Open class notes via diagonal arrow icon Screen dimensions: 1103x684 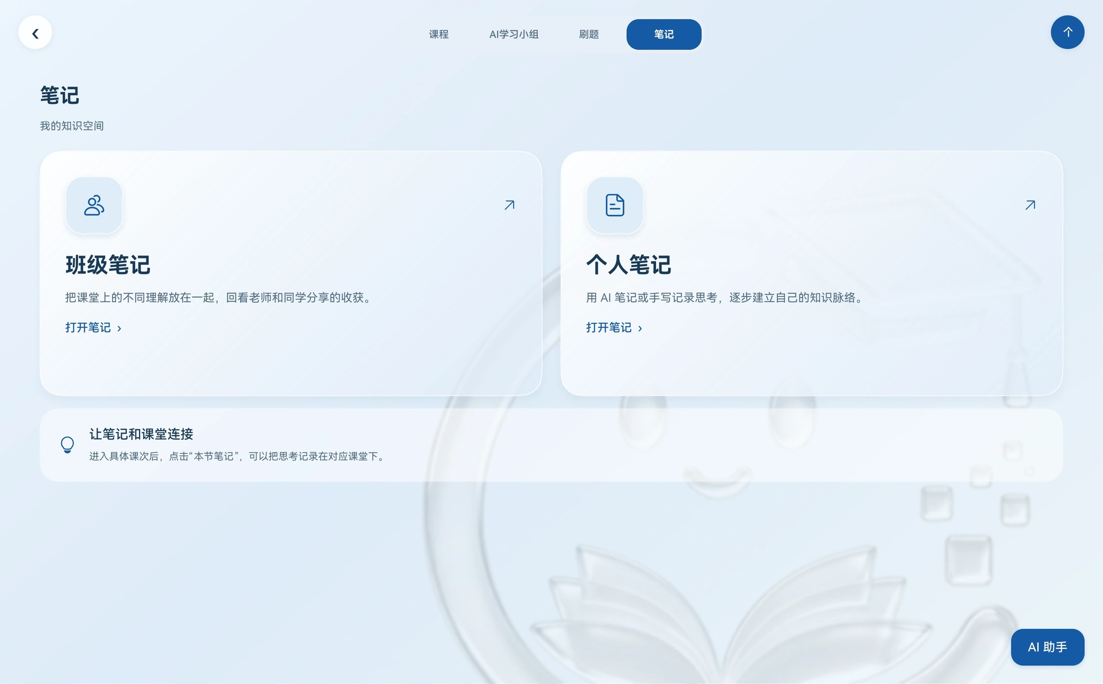[x=510, y=205]
